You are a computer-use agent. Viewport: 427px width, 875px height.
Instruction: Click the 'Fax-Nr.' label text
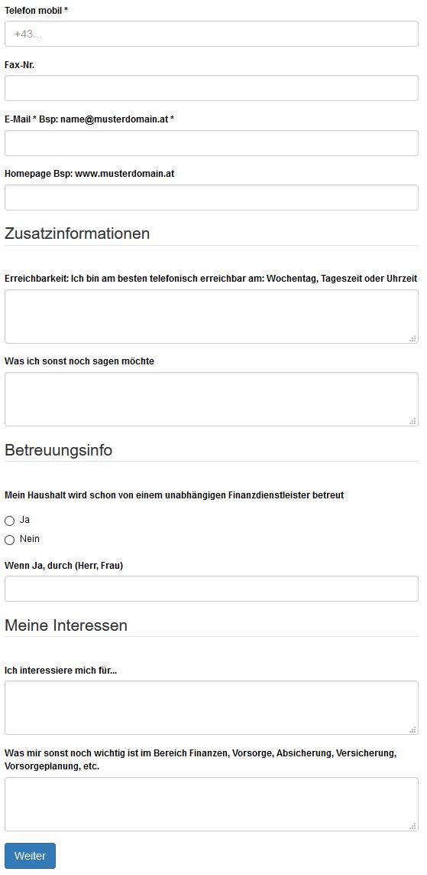[20, 65]
